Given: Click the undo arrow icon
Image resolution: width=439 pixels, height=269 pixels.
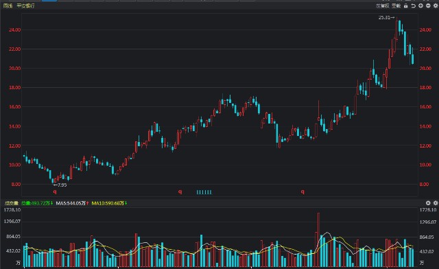Looking at the screenshot, I should coord(413,6).
